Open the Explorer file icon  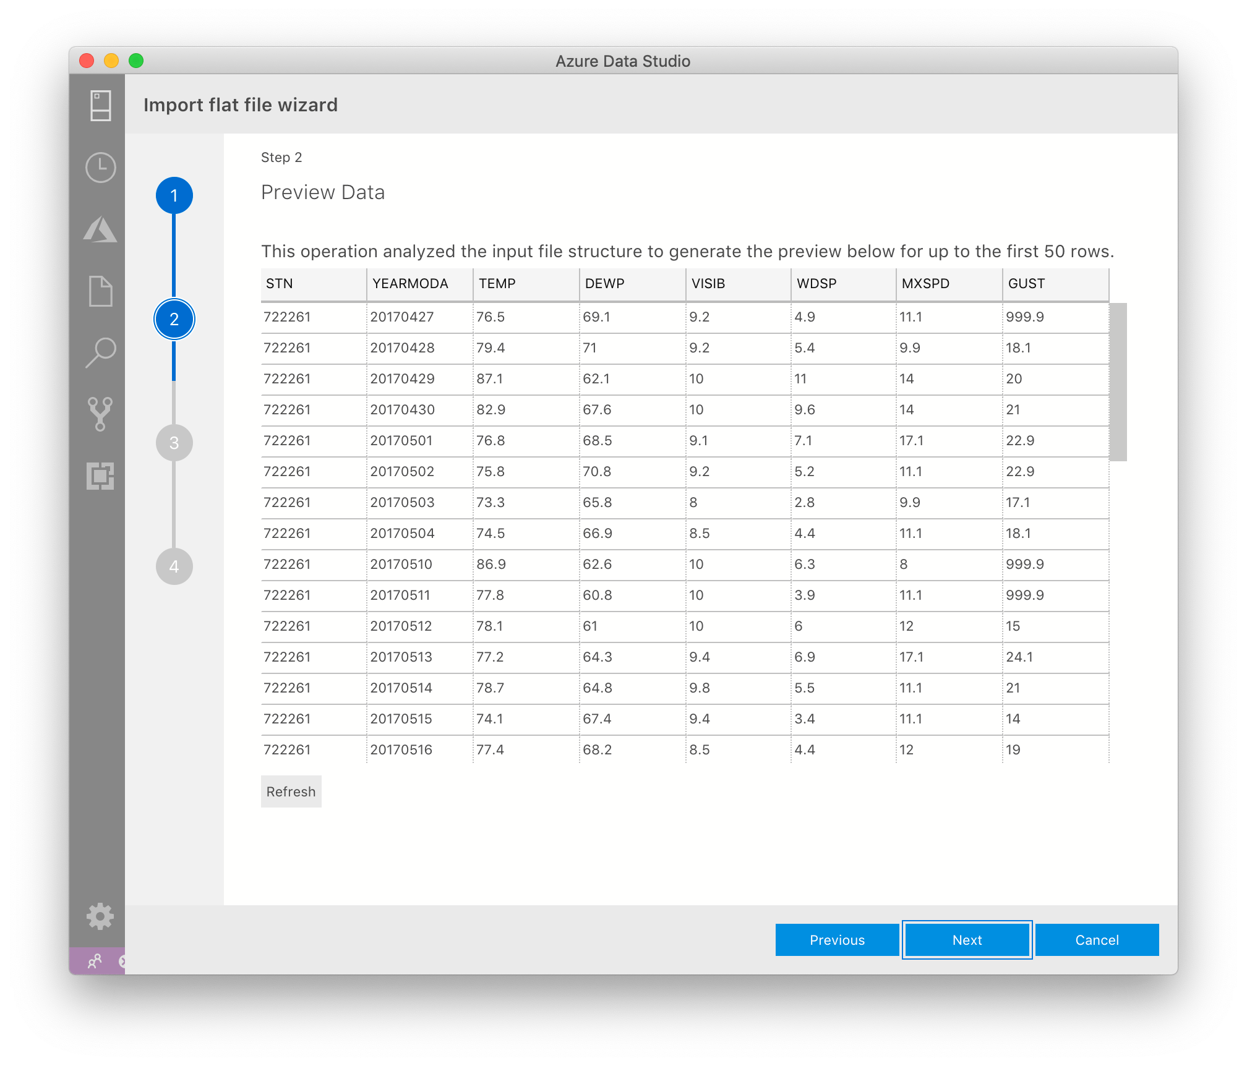pos(100,291)
